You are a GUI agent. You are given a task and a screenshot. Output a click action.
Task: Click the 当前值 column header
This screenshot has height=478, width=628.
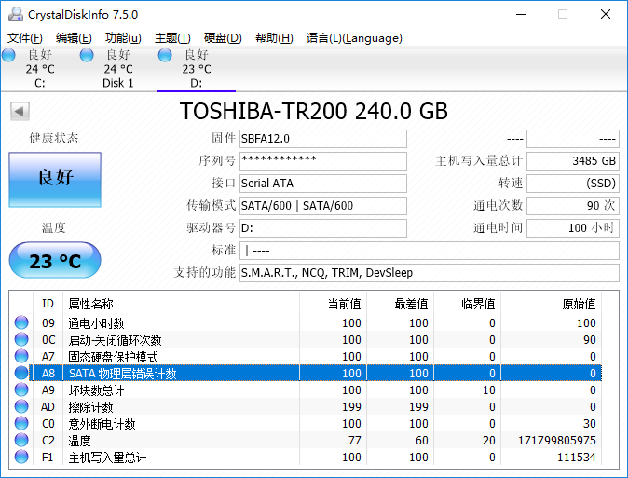(x=333, y=304)
